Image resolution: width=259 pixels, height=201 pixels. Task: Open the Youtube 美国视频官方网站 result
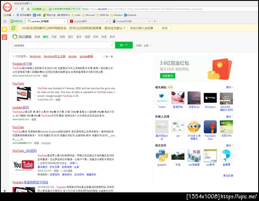tap(30, 182)
